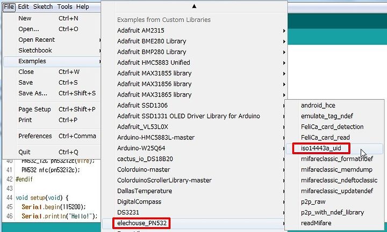Open the File menu
The image size is (387, 232).
9,6
